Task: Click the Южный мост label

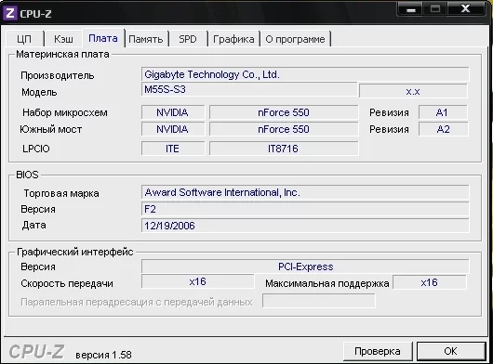Action: point(51,129)
